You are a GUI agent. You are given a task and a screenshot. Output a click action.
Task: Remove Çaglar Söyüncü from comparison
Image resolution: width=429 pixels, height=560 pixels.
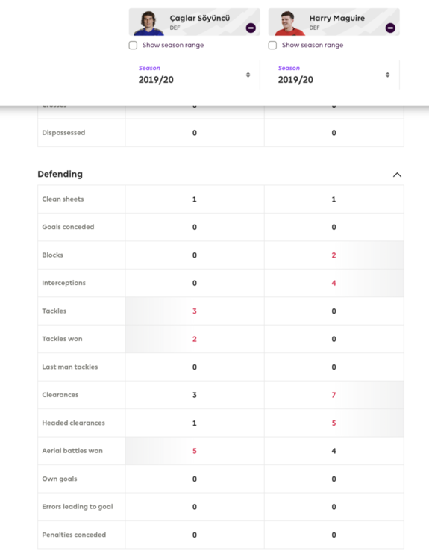pos(251,28)
